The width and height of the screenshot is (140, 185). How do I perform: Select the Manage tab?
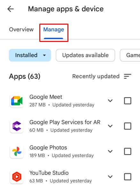click(54, 30)
